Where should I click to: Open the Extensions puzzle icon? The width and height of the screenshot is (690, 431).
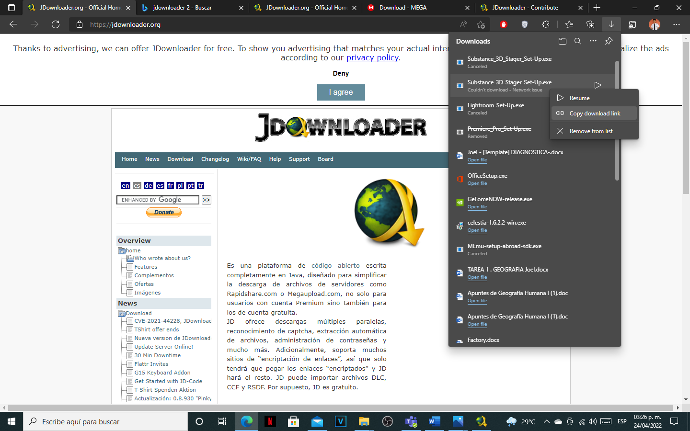tap(546, 24)
